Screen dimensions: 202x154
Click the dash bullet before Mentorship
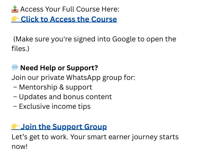click(x=15, y=87)
